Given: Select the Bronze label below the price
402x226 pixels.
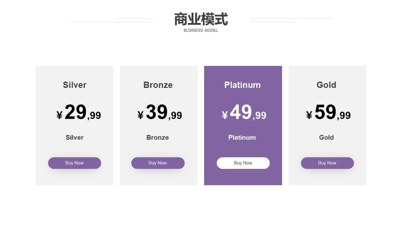Looking at the screenshot, I should (x=158, y=137).
